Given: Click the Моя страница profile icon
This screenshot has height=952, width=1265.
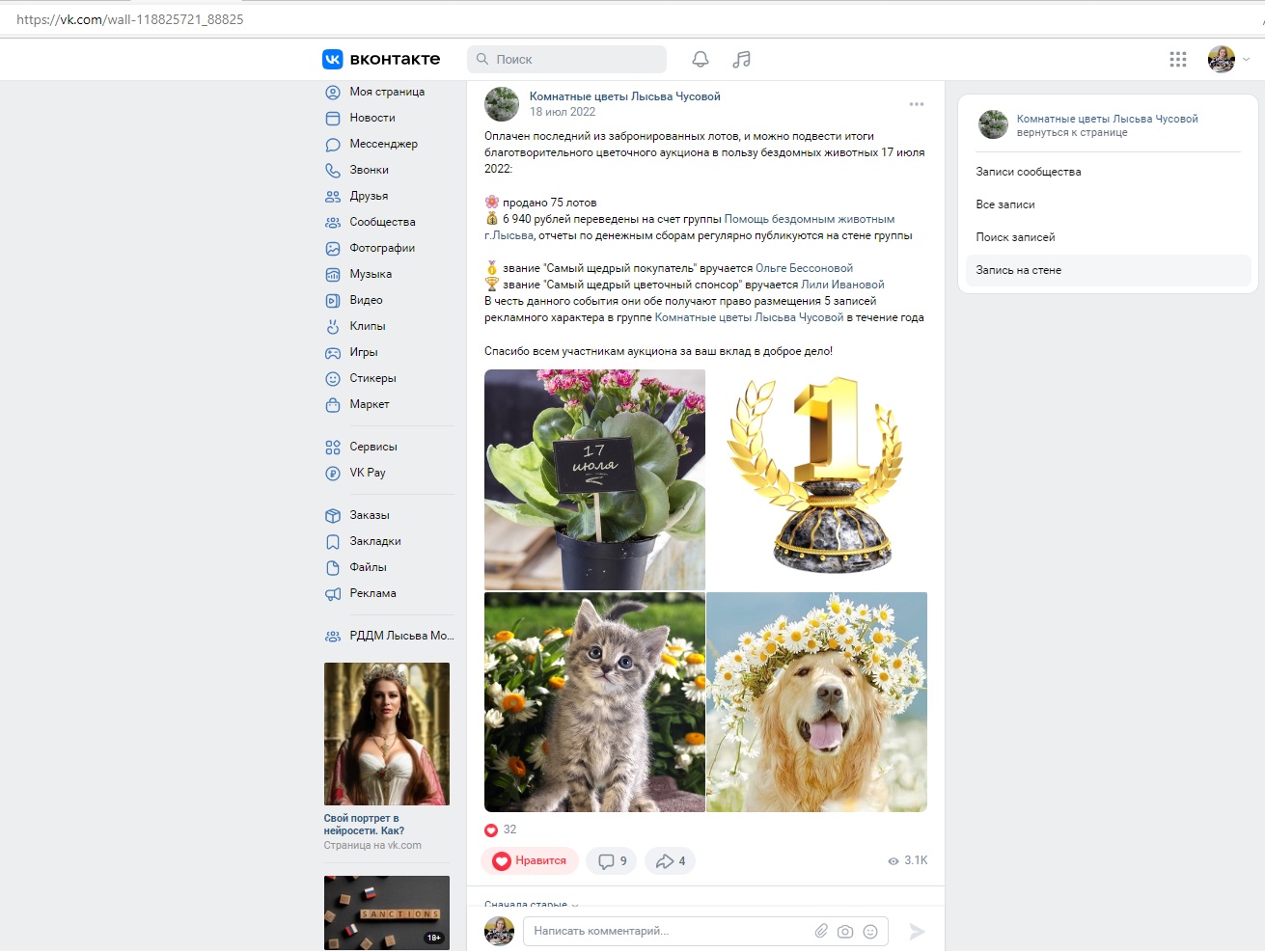Looking at the screenshot, I should [x=333, y=92].
